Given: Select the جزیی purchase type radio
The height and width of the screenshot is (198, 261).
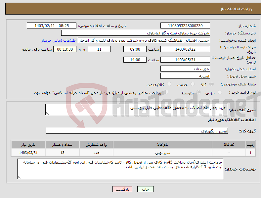Looking at the screenshot, I should (220, 92).
